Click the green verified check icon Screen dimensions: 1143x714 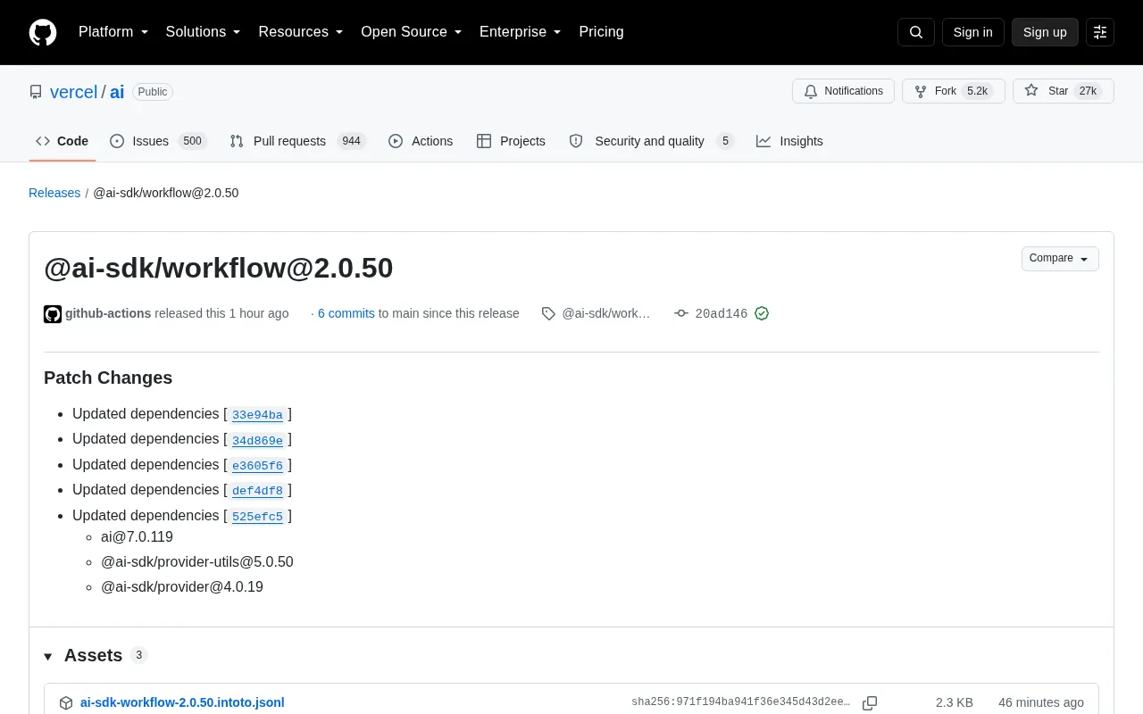[762, 313]
